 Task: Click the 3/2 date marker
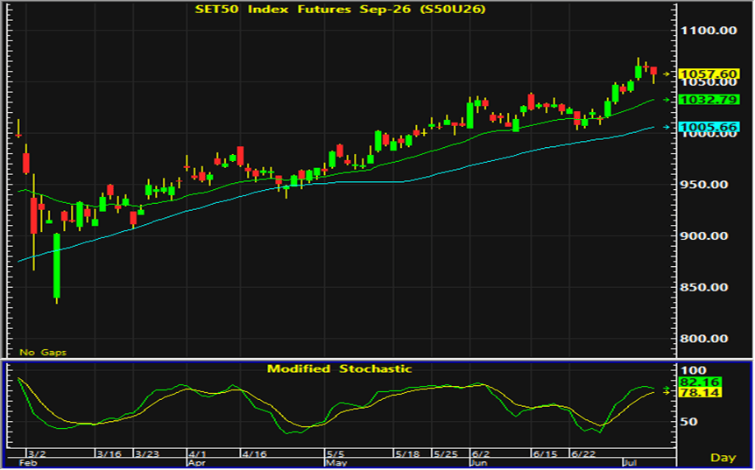tap(37, 453)
